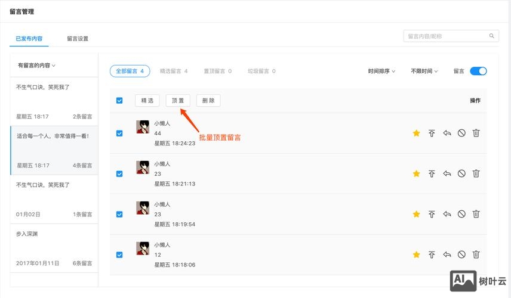Click the star icon on the first comment
Screen dimensions: 511x298
[416, 133]
